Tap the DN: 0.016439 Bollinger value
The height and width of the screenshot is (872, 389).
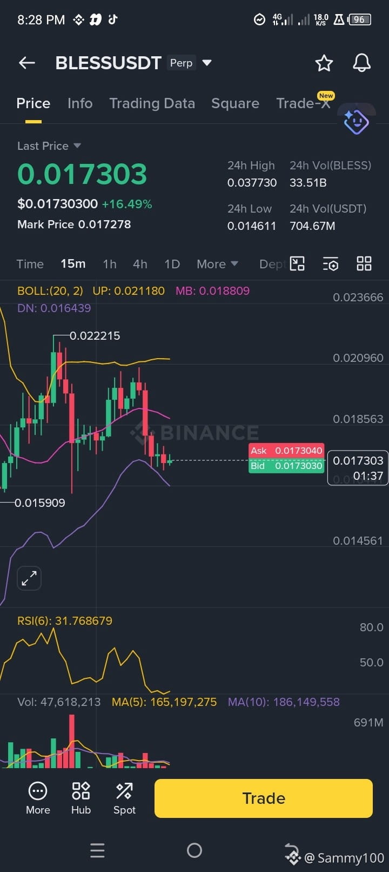coord(54,308)
